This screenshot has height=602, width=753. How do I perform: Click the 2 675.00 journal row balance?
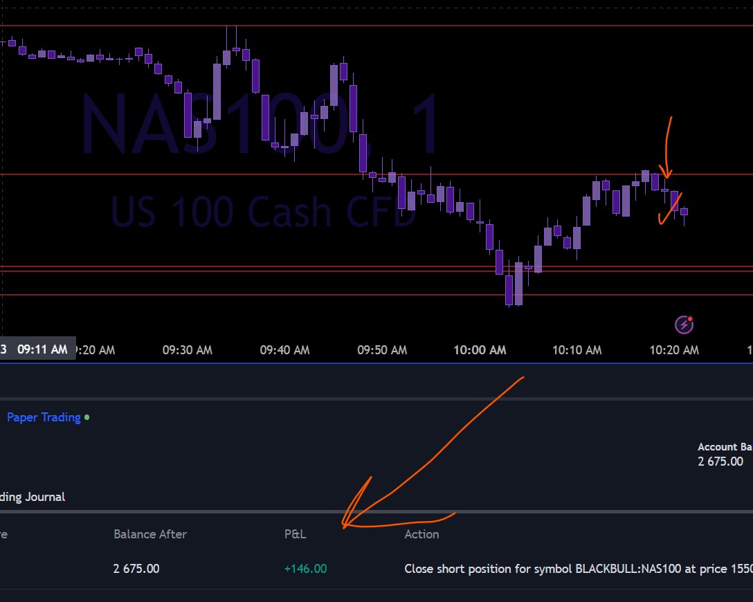136,569
